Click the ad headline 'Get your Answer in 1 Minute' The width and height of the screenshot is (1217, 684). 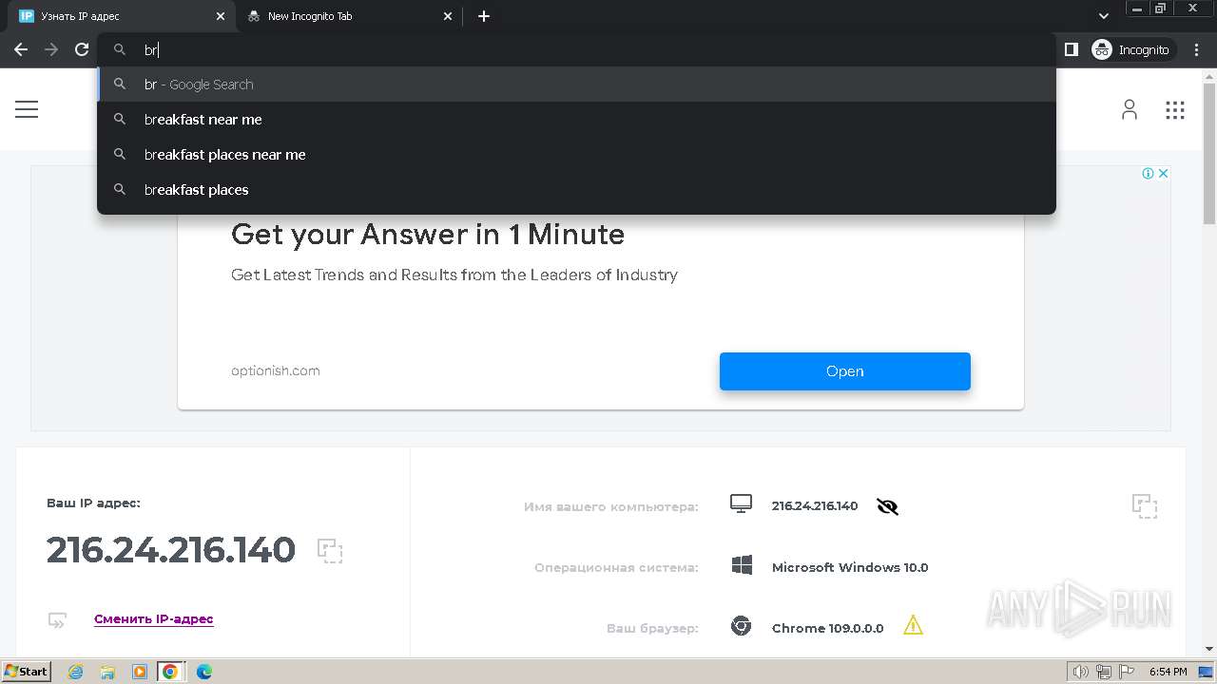(x=428, y=235)
